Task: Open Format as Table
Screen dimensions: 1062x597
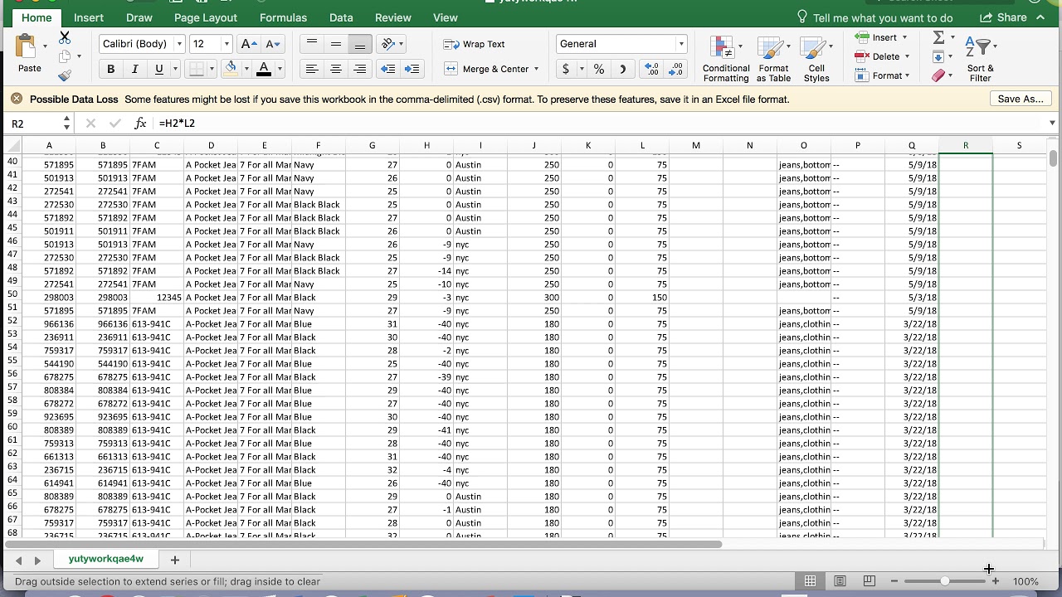Action: click(x=773, y=59)
